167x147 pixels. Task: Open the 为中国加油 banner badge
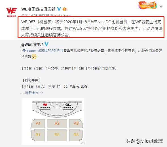pos(147,5)
